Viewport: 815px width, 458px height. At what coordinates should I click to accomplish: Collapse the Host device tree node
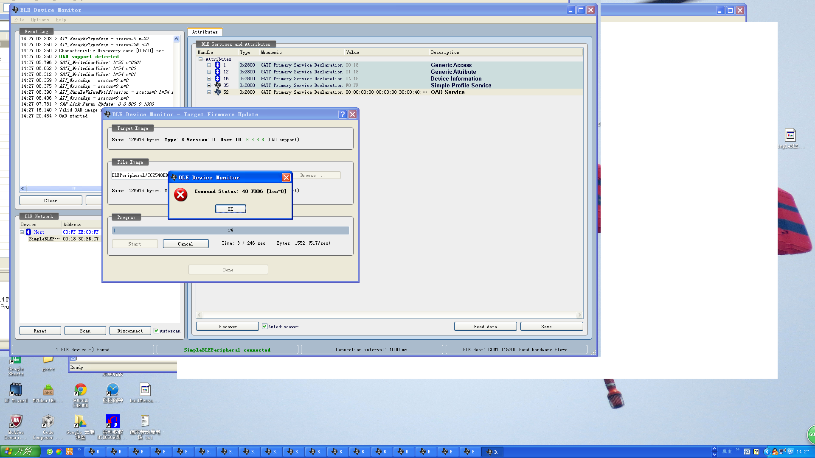tap(22, 232)
